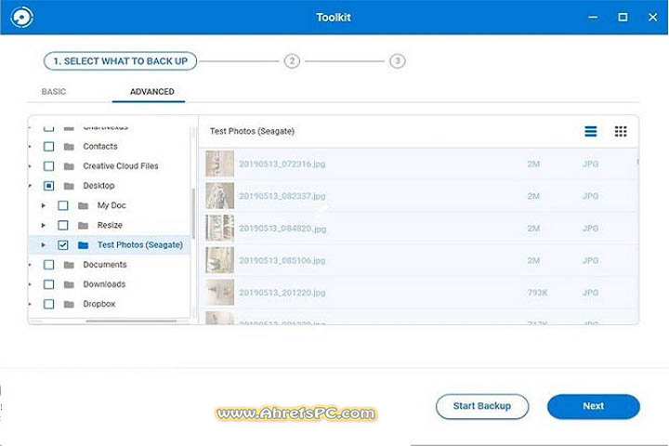This screenshot has width=669, height=446.
Task: Maximize the Toolkit window
Action: pos(623,17)
